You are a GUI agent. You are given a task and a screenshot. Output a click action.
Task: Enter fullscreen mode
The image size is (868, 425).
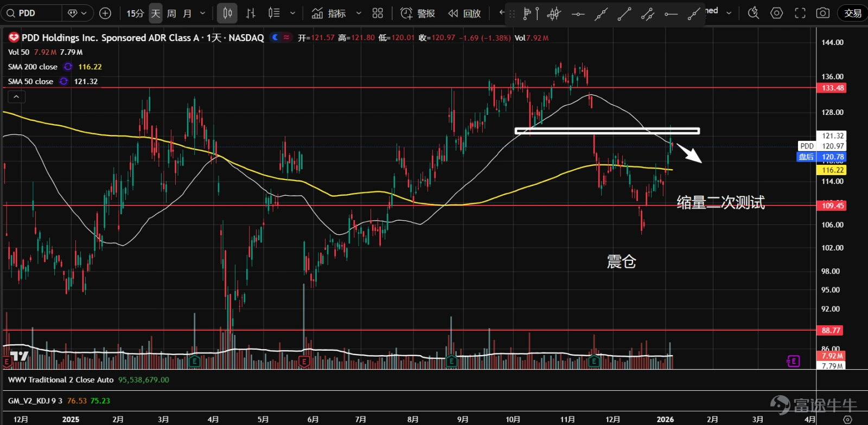click(x=800, y=13)
